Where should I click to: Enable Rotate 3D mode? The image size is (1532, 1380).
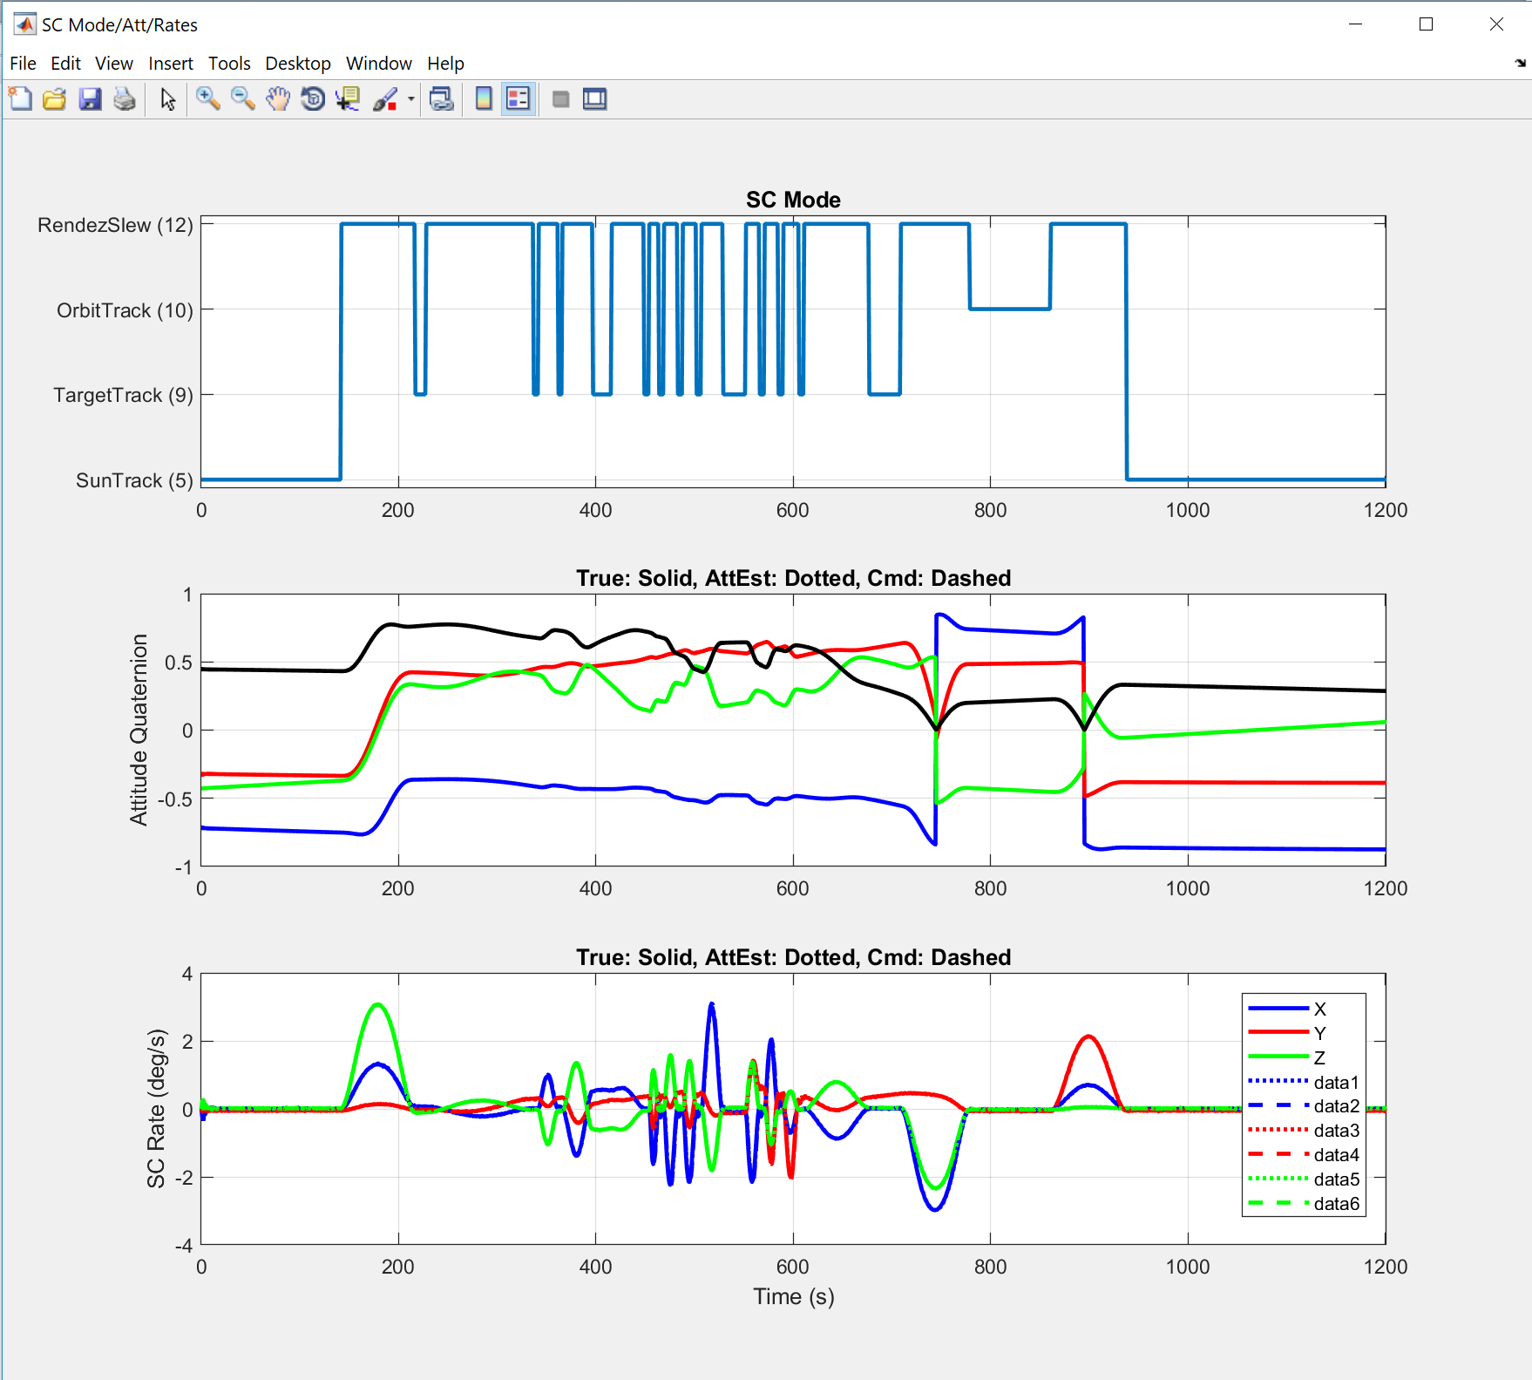point(312,99)
